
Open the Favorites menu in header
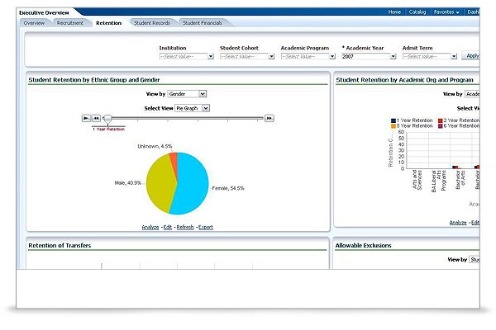pos(446,12)
